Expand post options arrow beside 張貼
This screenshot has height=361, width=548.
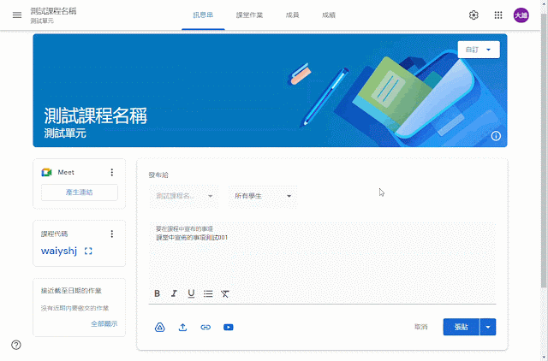pyautogui.click(x=488, y=327)
